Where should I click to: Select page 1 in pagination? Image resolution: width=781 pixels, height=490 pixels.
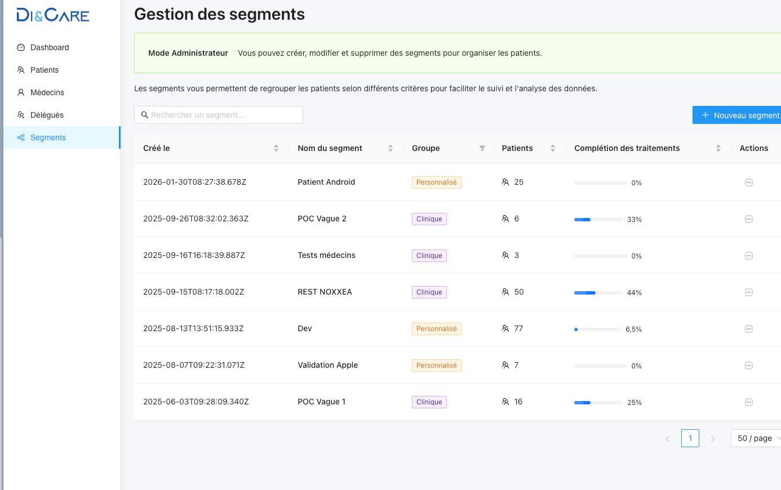point(690,438)
